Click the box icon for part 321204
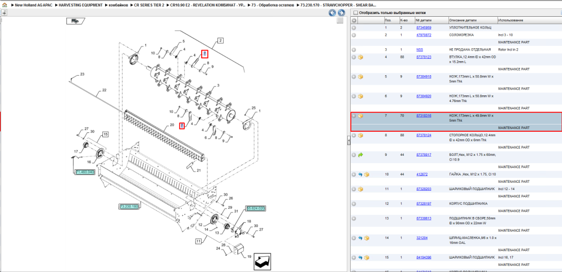This screenshot has width=562, height=272. (x=366, y=238)
